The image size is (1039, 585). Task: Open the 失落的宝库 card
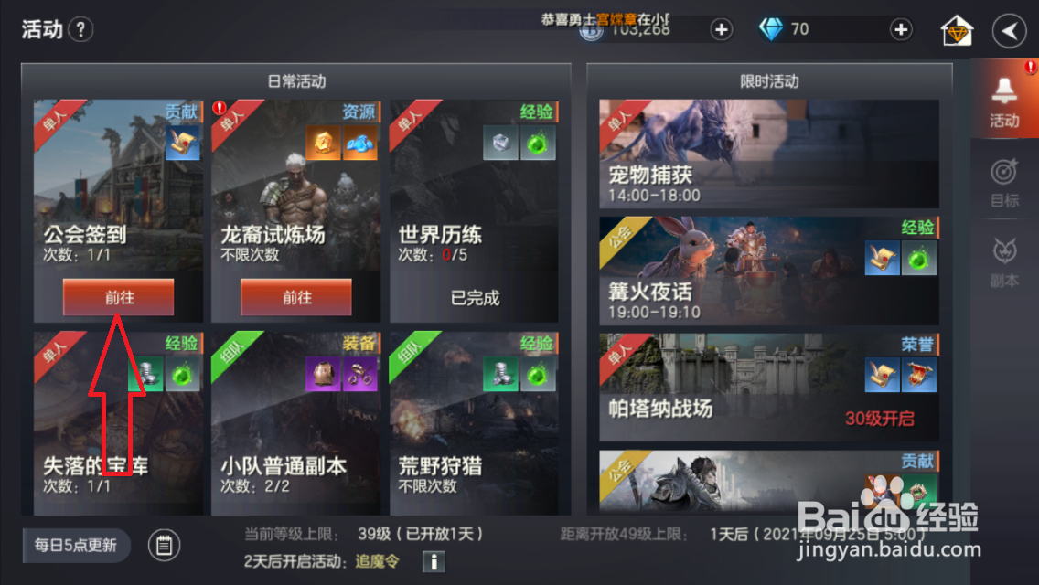[x=119, y=422]
